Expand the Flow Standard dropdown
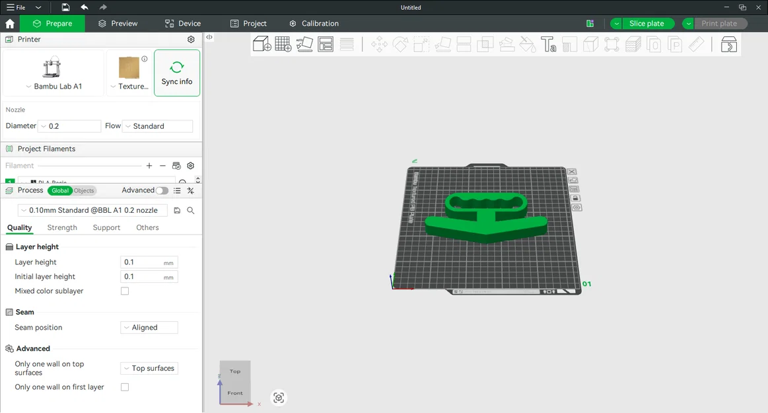This screenshot has width=768, height=413. (157, 126)
